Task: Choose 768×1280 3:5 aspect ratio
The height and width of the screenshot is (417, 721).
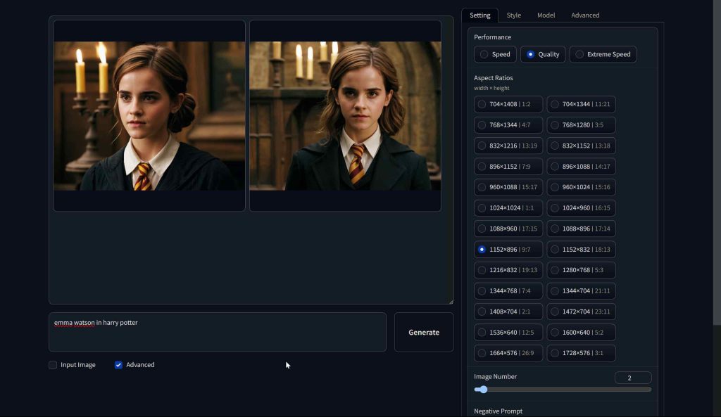Action: click(x=581, y=125)
